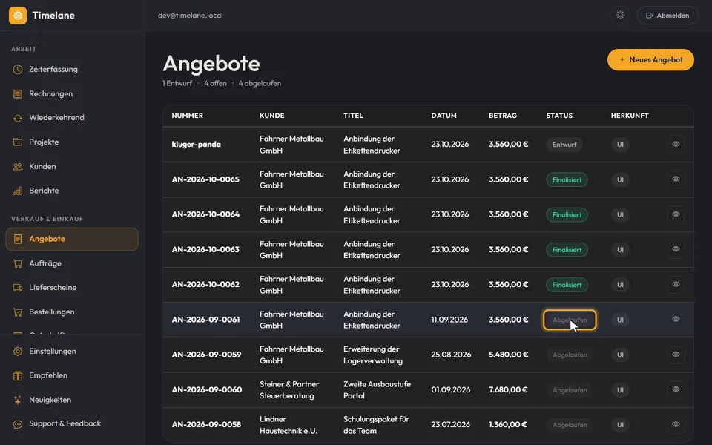Open AN-2026-10-0063 preview with eye icon
This screenshot has width=712, height=445.
pos(676,249)
